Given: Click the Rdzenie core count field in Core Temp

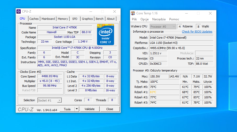Looking at the screenshot, I should pos(179,27).
